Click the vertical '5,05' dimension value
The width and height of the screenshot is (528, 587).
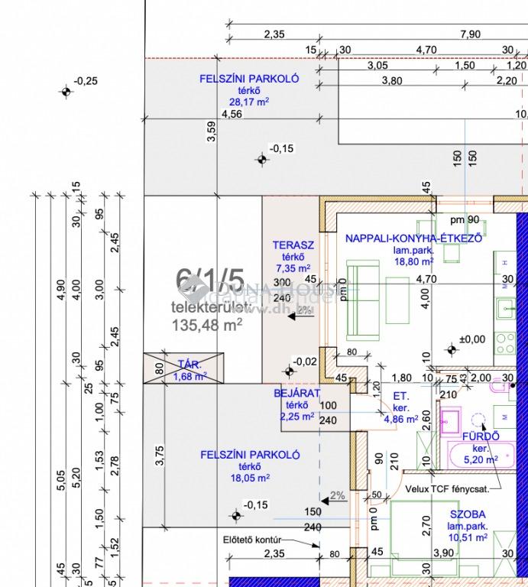pyautogui.click(x=61, y=480)
